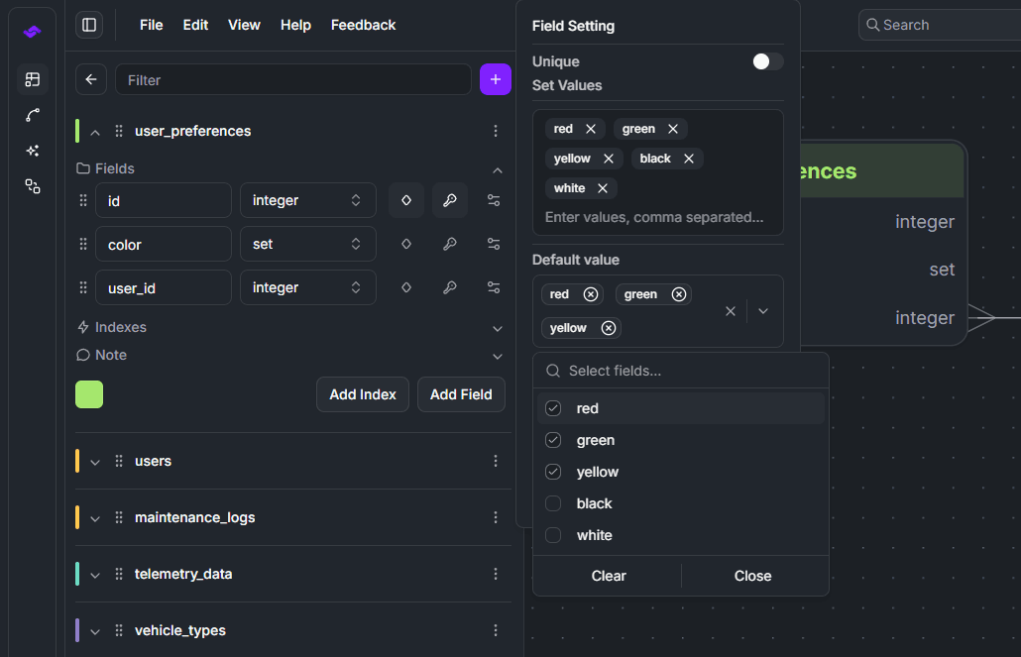Enable the Unique toggle switch
This screenshot has width=1021, height=657.
point(767,61)
